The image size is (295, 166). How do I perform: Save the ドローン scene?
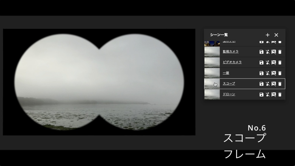(x=261, y=94)
